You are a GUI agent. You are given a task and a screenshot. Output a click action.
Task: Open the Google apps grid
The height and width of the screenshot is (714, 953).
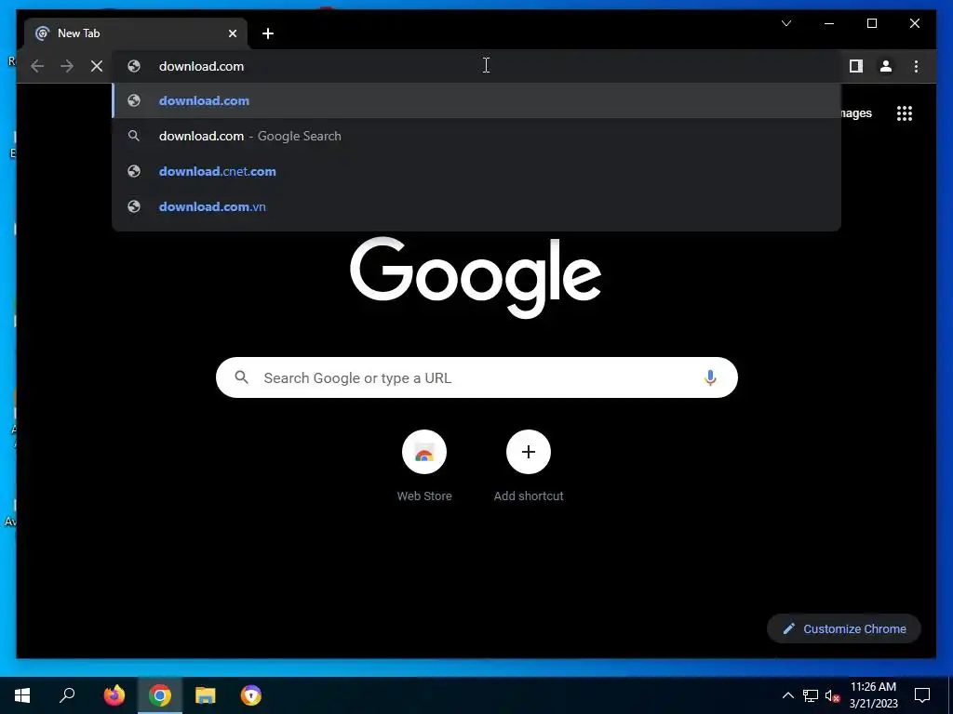click(905, 113)
